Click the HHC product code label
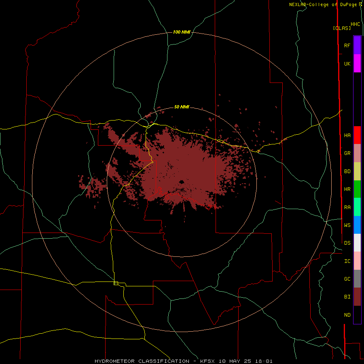This screenshot has width=364, height=364. tap(355, 24)
